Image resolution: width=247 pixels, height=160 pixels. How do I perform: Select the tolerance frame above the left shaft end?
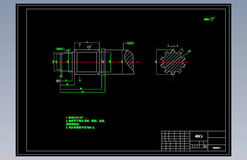(x=60, y=49)
